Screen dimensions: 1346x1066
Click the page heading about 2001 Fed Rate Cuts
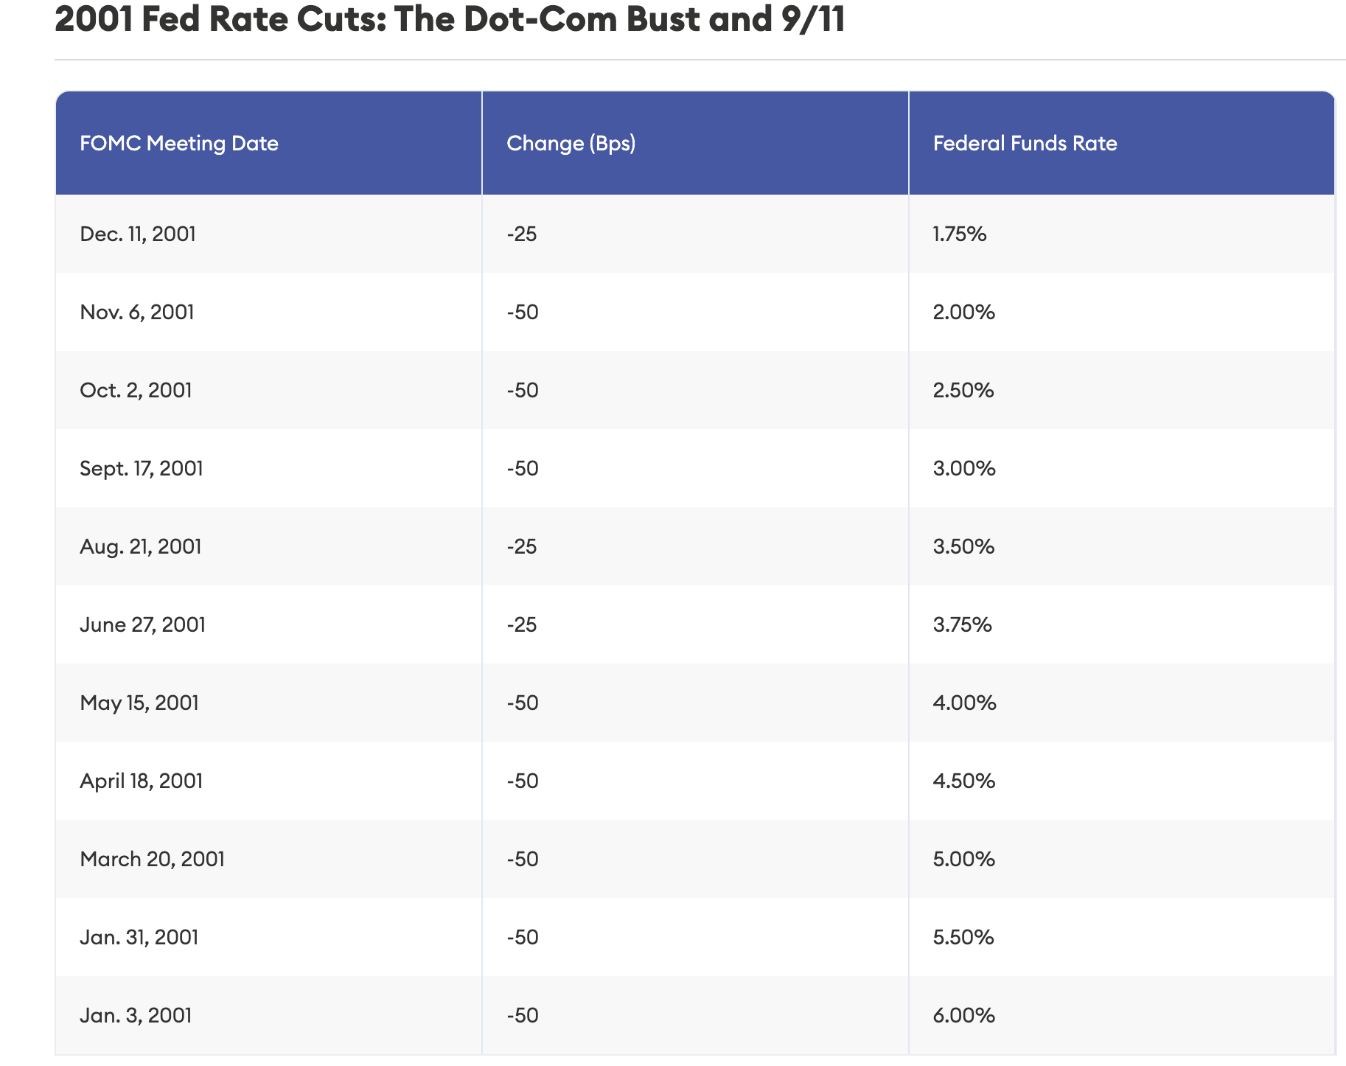[x=450, y=19]
